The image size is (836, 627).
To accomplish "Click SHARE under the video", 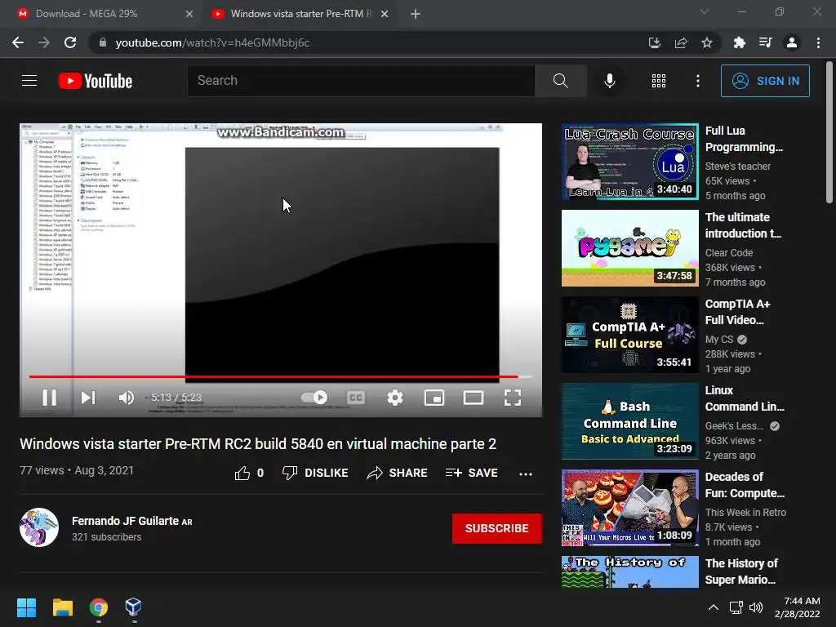I will (x=398, y=473).
